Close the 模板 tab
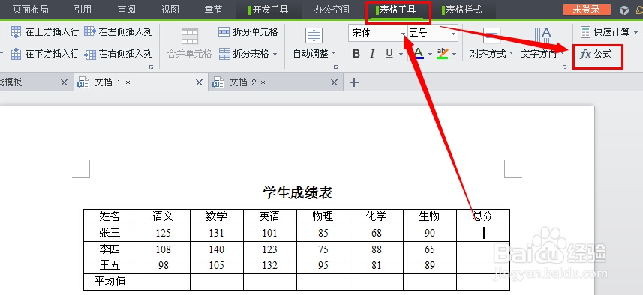Viewport: 643px width, 295px height. click(x=64, y=82)
